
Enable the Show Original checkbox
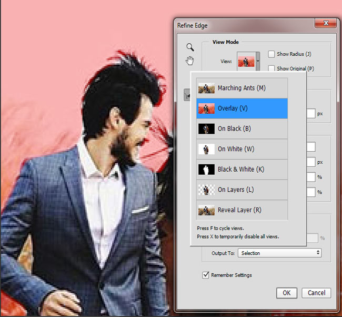click(x=271, y=68)
